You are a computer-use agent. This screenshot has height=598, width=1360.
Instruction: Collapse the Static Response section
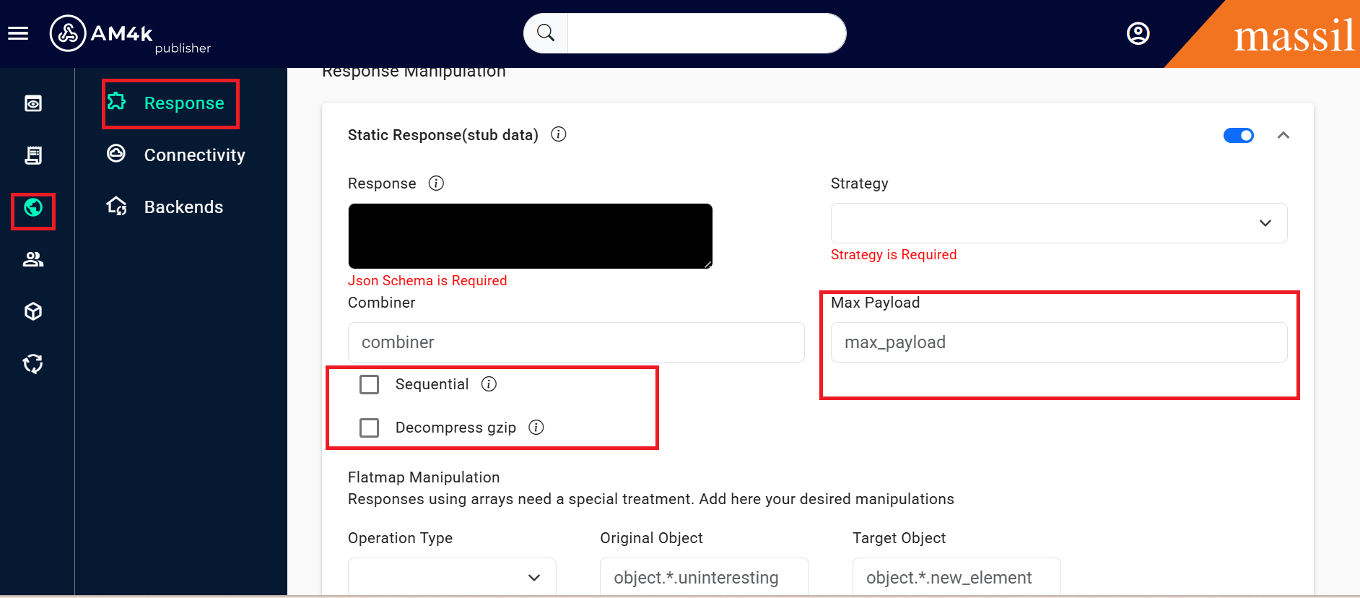[x=1283, y=136]
